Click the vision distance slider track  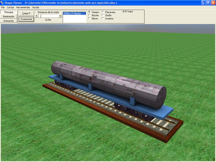tap(51, 16)
